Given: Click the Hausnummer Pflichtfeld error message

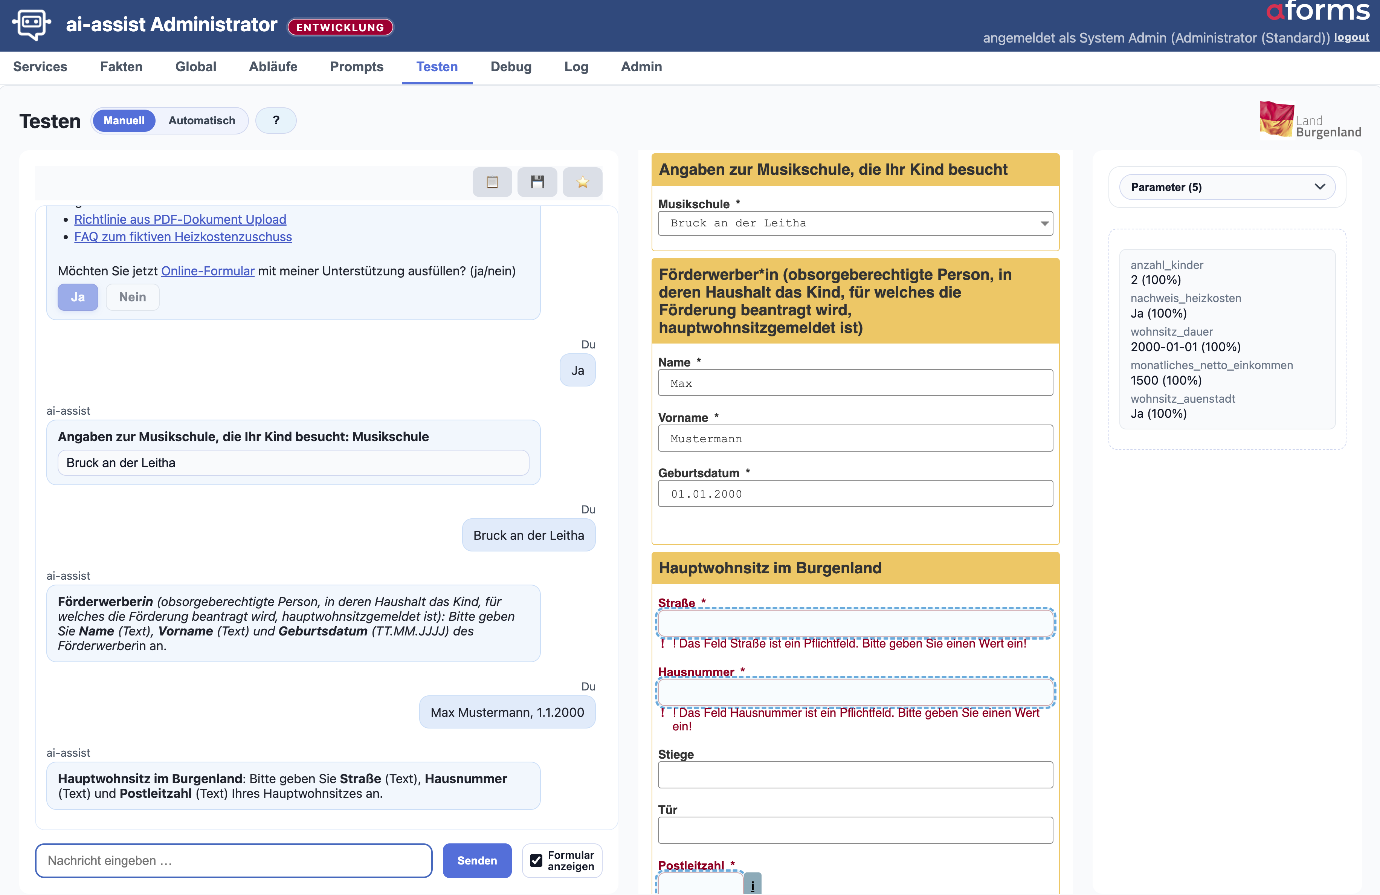Looking at the screenshot, I should [x=855, y=719].
